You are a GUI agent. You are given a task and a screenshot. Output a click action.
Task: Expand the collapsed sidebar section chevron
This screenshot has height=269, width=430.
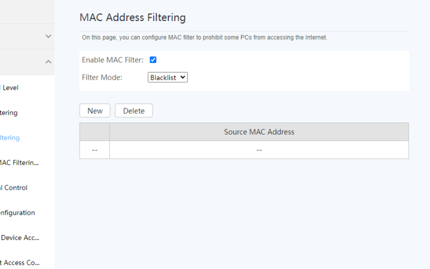[x=48, y=36]
